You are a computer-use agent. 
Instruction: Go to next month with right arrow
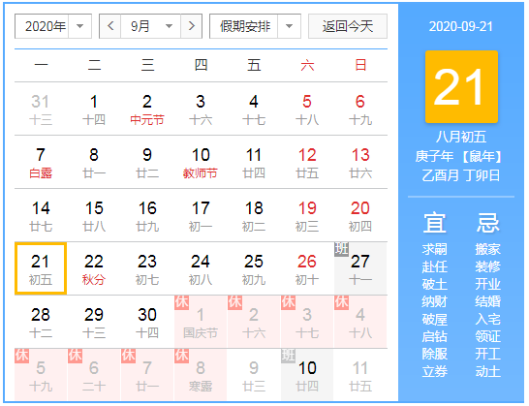[191, 26]
